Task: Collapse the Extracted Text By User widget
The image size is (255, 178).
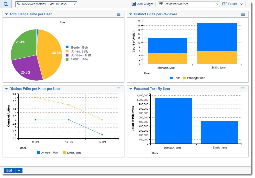Action: (131, 89)
